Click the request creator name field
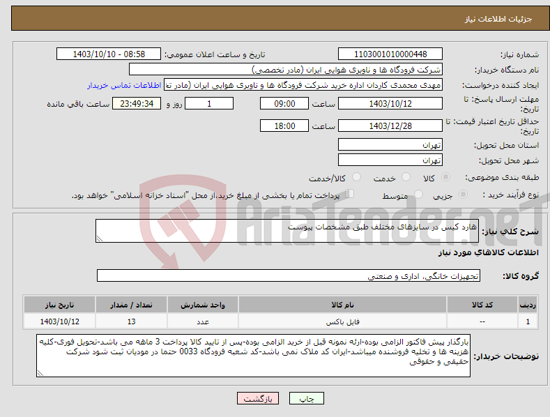This screenshot has width=550, height=417. tap(303, 85)
